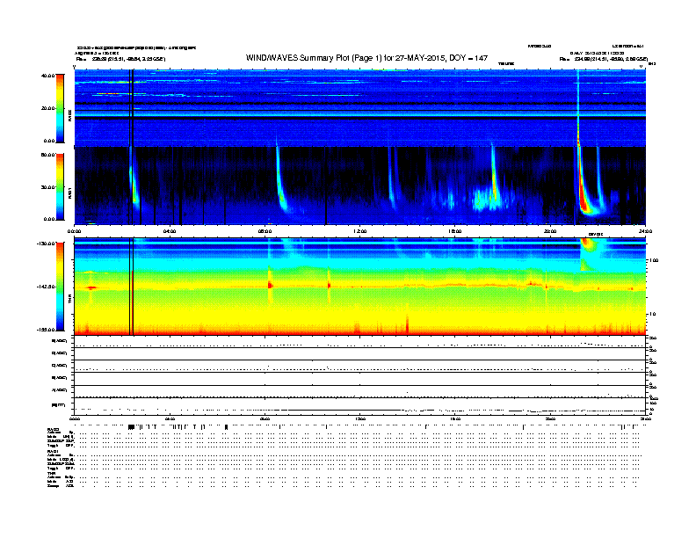Click the 40.00 label on RAD2 scale
This screenshot has width=696, height=538.
pos(47,76)
